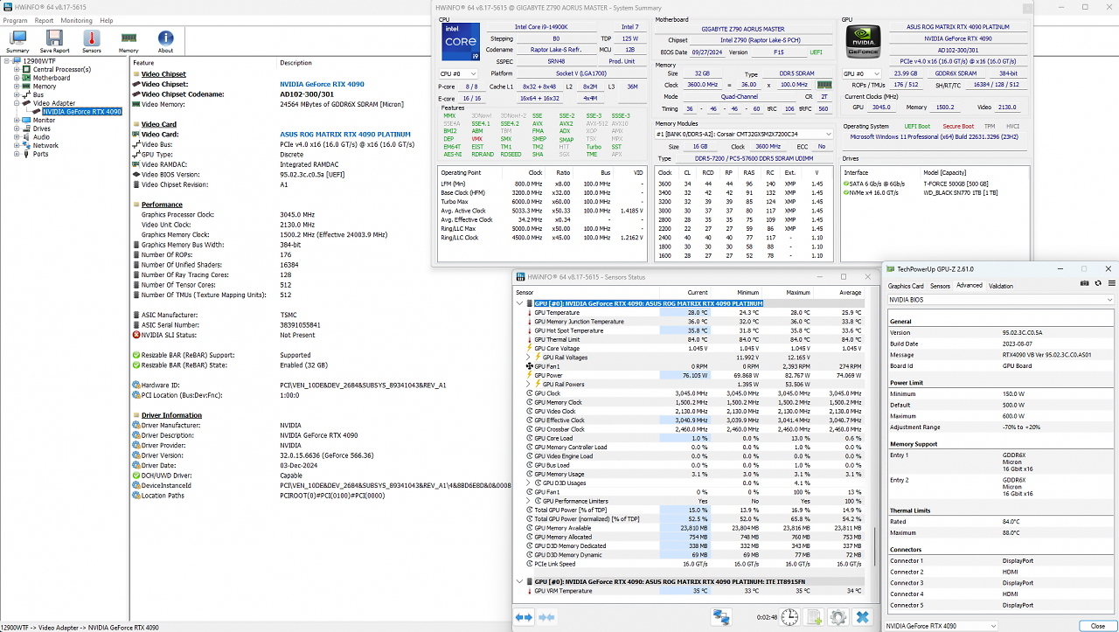The image size is (1119, 632).
Task: Collapse the GPU [#0] RTX 4090 sensor section
Action: [x=521, y=303]
